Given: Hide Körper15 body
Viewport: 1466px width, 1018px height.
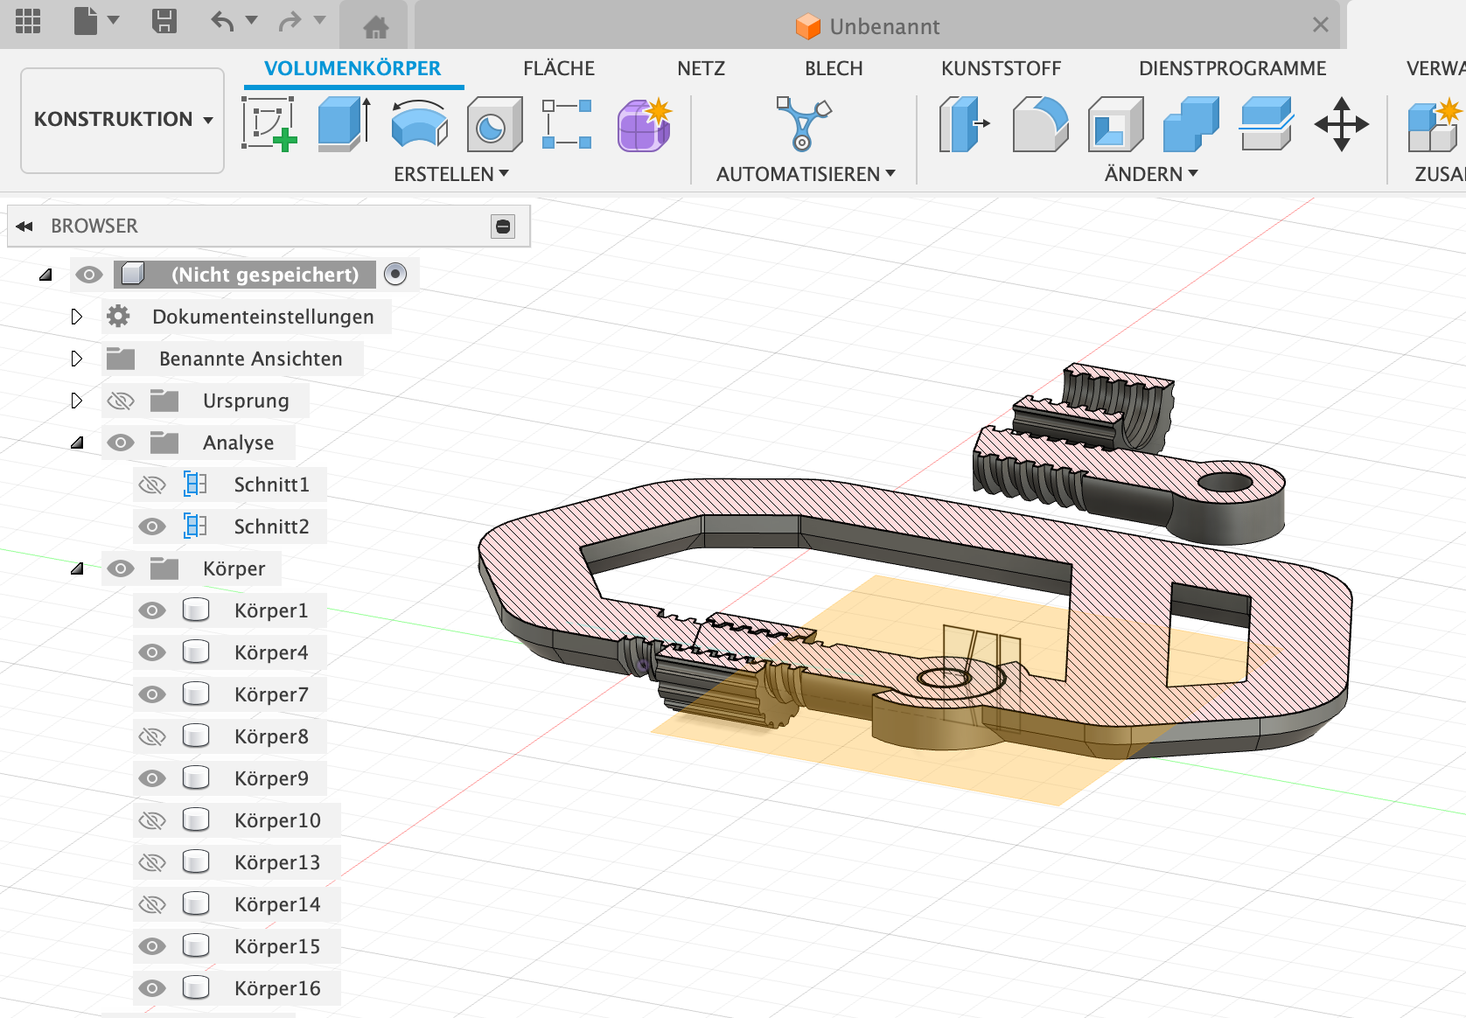Looking at the screenshot, I should click(152, 946).
